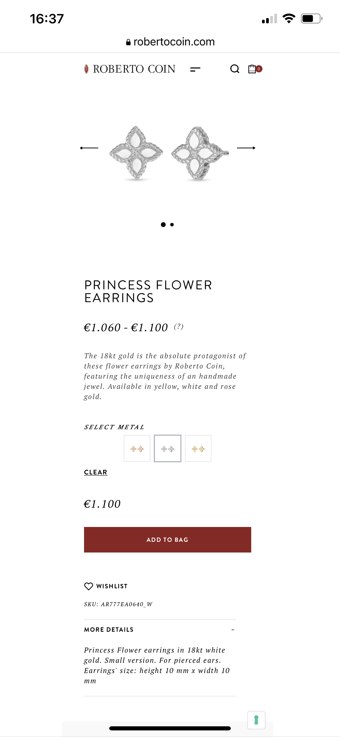340x737 pixels.
Task: Open the shopping bag icon
Action: point(252,69)
